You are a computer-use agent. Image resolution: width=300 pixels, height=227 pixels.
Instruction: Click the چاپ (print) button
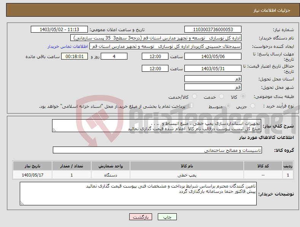click(x=167, y=217)
